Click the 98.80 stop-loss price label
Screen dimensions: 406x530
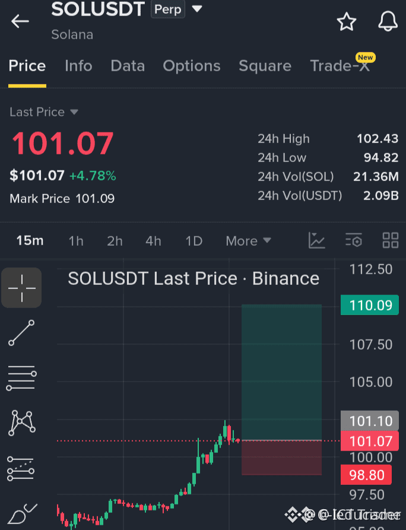click(366, 475)
